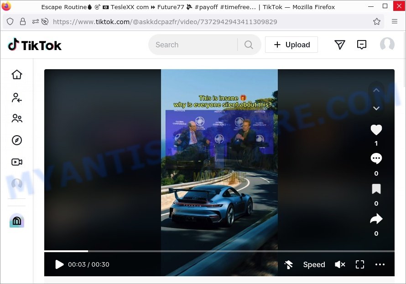Maximize the Firefox window
The height and width of the screenshot is (284, 406).
[385, 6]
